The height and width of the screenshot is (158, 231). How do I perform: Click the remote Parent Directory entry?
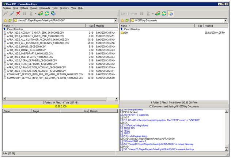coord(15,29)
